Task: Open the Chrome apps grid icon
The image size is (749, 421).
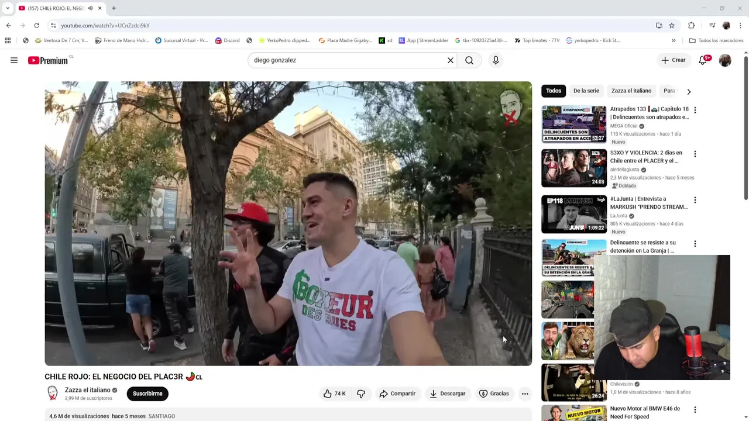Action: pos(8,40)
